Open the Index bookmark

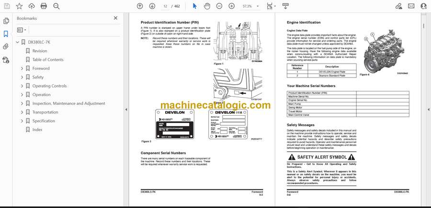(37, 130)
